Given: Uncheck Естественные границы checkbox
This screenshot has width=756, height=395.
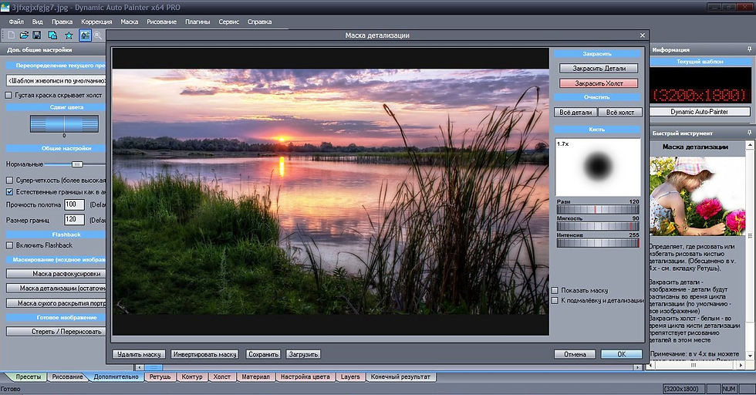Looking at the screenshot, I should tap(9, 191).
